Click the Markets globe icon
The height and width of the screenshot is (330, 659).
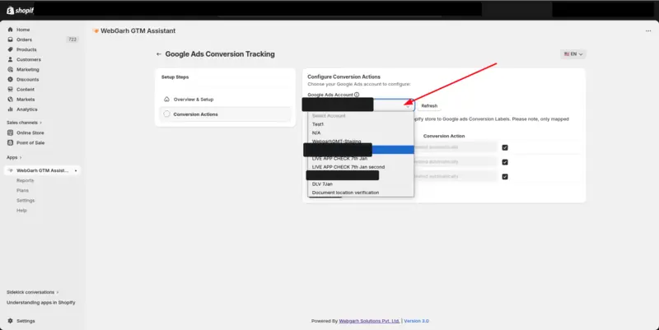[11, 100]
